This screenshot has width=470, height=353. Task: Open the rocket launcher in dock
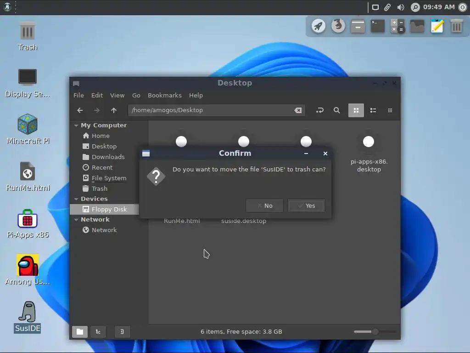(x=319, y=26)
